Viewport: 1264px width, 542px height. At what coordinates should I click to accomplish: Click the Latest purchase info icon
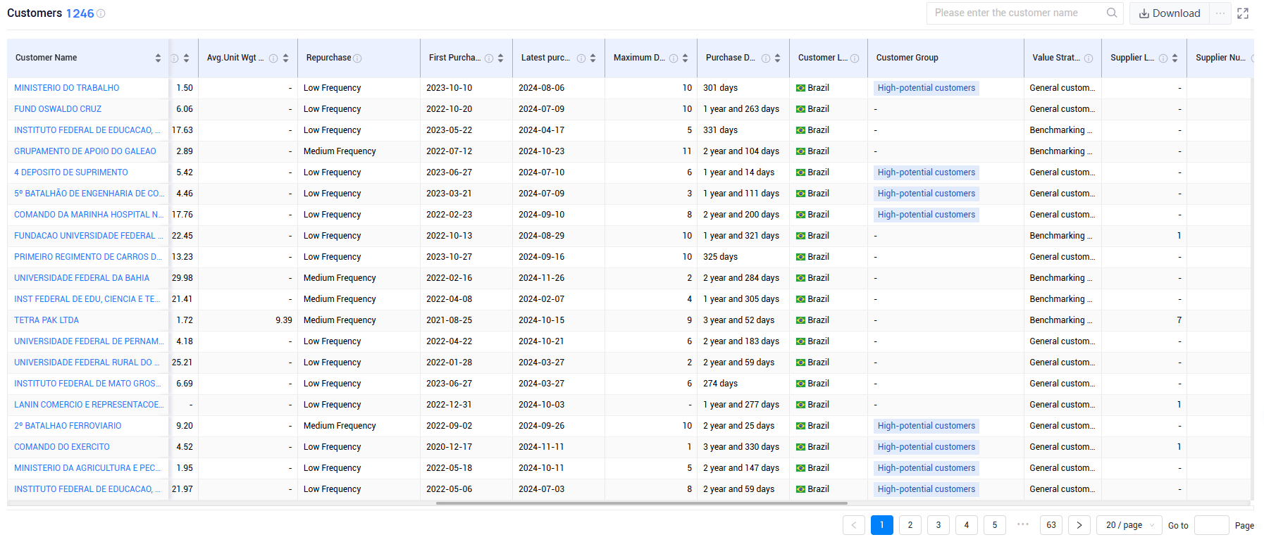(581, 58)
